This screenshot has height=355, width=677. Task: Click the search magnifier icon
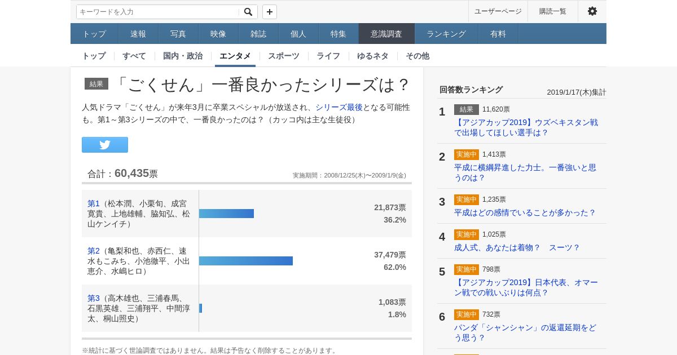coord(248,12)
